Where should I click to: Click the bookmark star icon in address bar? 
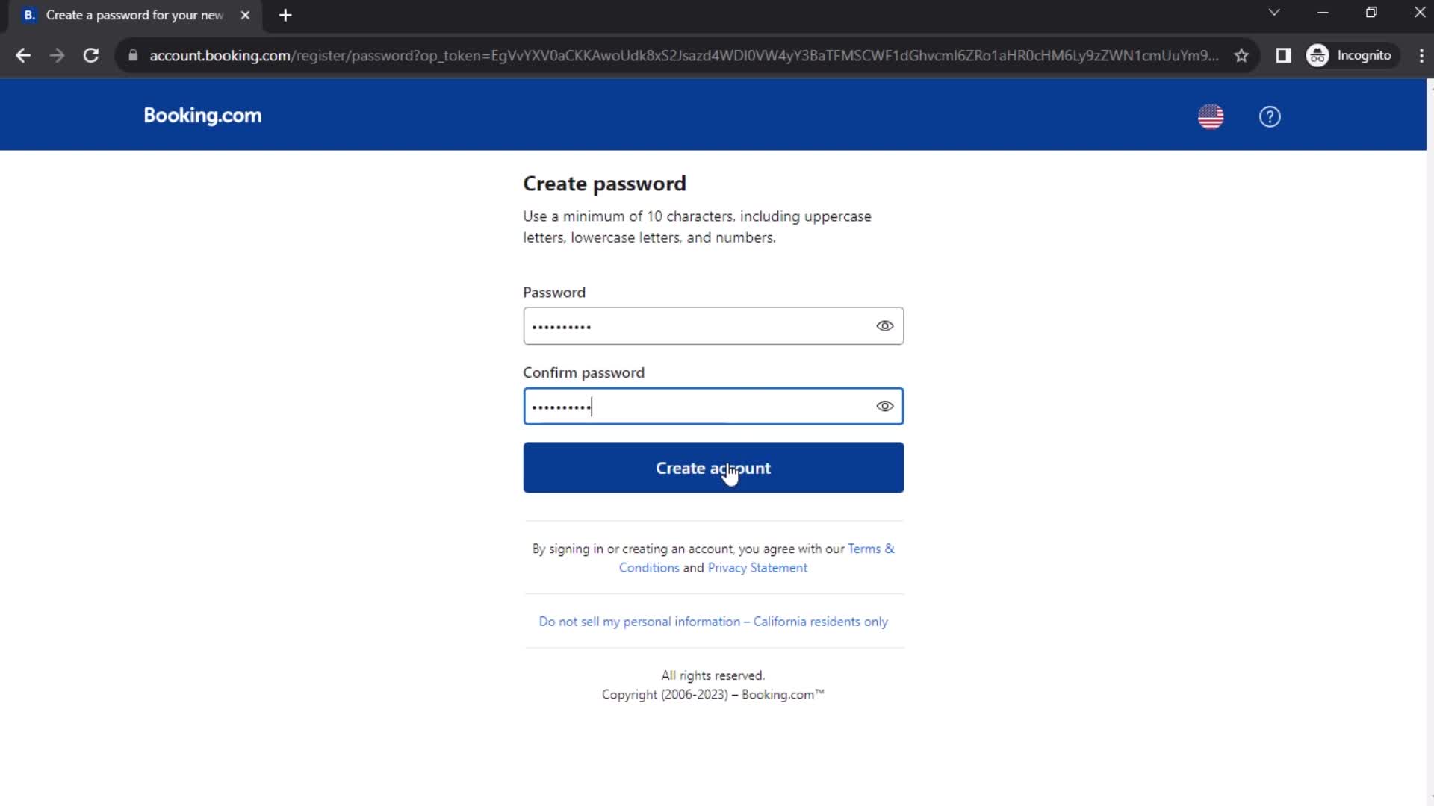(1243, 55)
